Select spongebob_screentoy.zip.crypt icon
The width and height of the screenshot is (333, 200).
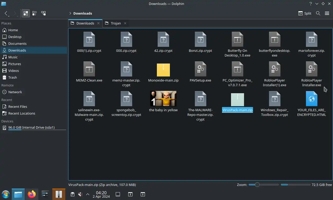pyautogui.click(x=126, y=99)
